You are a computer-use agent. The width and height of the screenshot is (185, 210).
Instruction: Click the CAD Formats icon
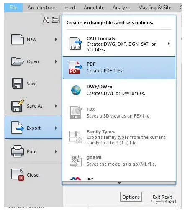click(x=76, y=44)
